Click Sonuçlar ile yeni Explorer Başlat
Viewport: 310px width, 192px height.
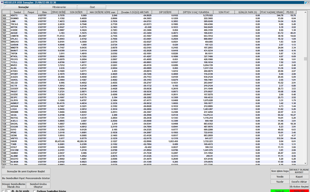26,171
